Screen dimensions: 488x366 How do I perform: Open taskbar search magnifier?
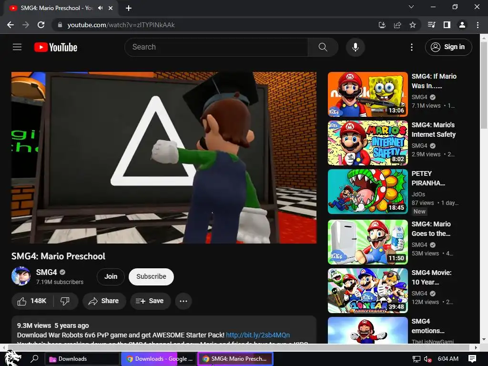tap(34, 358)
